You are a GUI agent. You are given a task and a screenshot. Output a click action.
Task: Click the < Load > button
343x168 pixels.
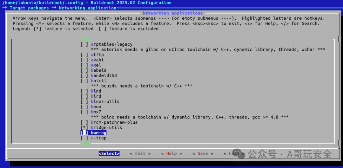(234, 154)
